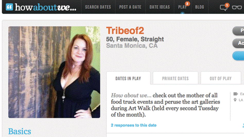
Task: Click the orange message notification badge
Action: point(227,5)
